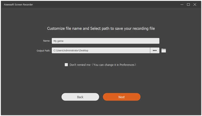Click the "Name:" label
The height and width of the screenshot is (116, 202).
point(46,41)
